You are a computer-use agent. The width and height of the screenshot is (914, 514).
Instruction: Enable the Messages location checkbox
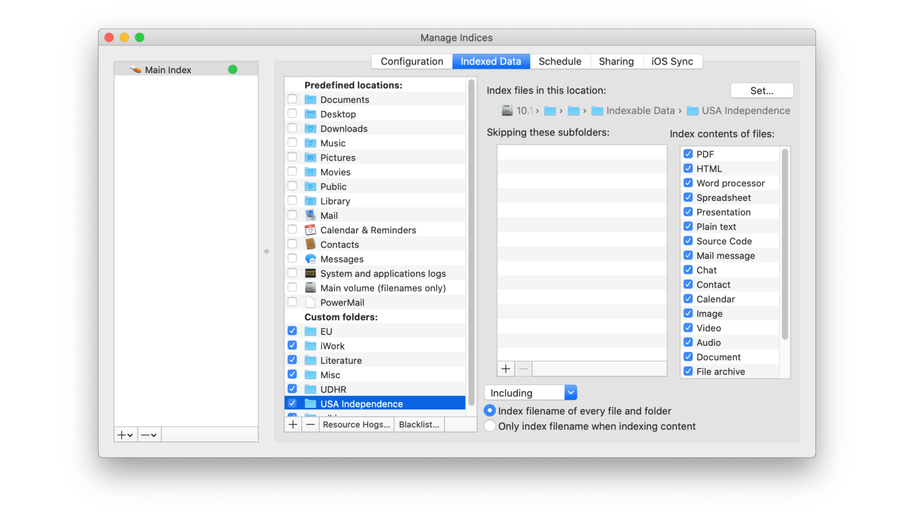(292, 259)
